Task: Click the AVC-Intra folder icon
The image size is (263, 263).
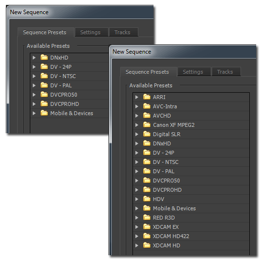Action: click(x=147, y=106)
